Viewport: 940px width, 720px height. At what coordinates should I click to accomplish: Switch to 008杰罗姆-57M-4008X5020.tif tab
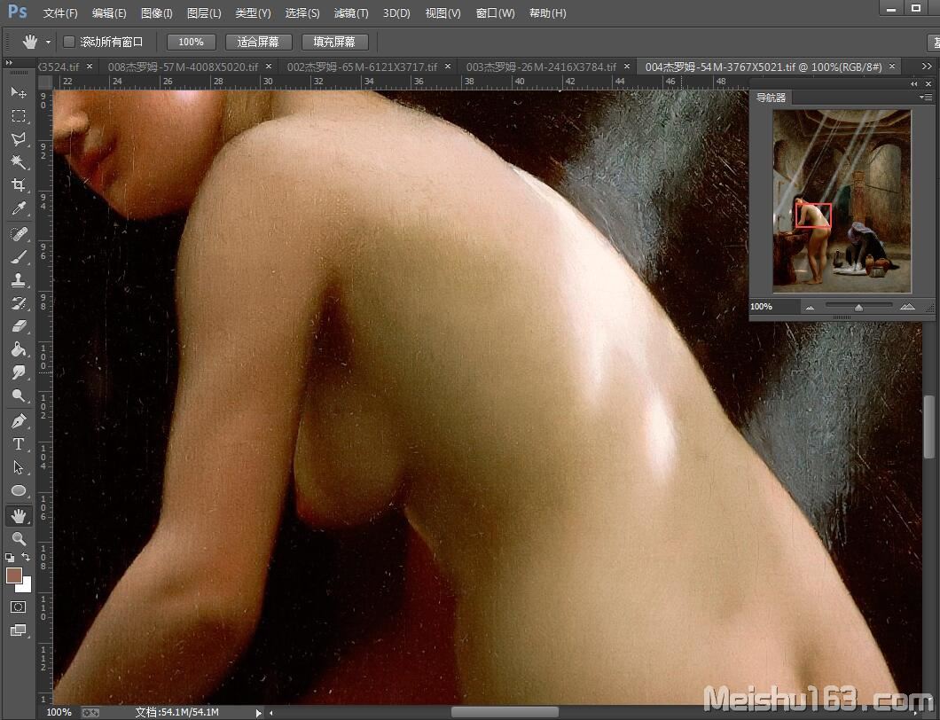[x=183, y=67]
